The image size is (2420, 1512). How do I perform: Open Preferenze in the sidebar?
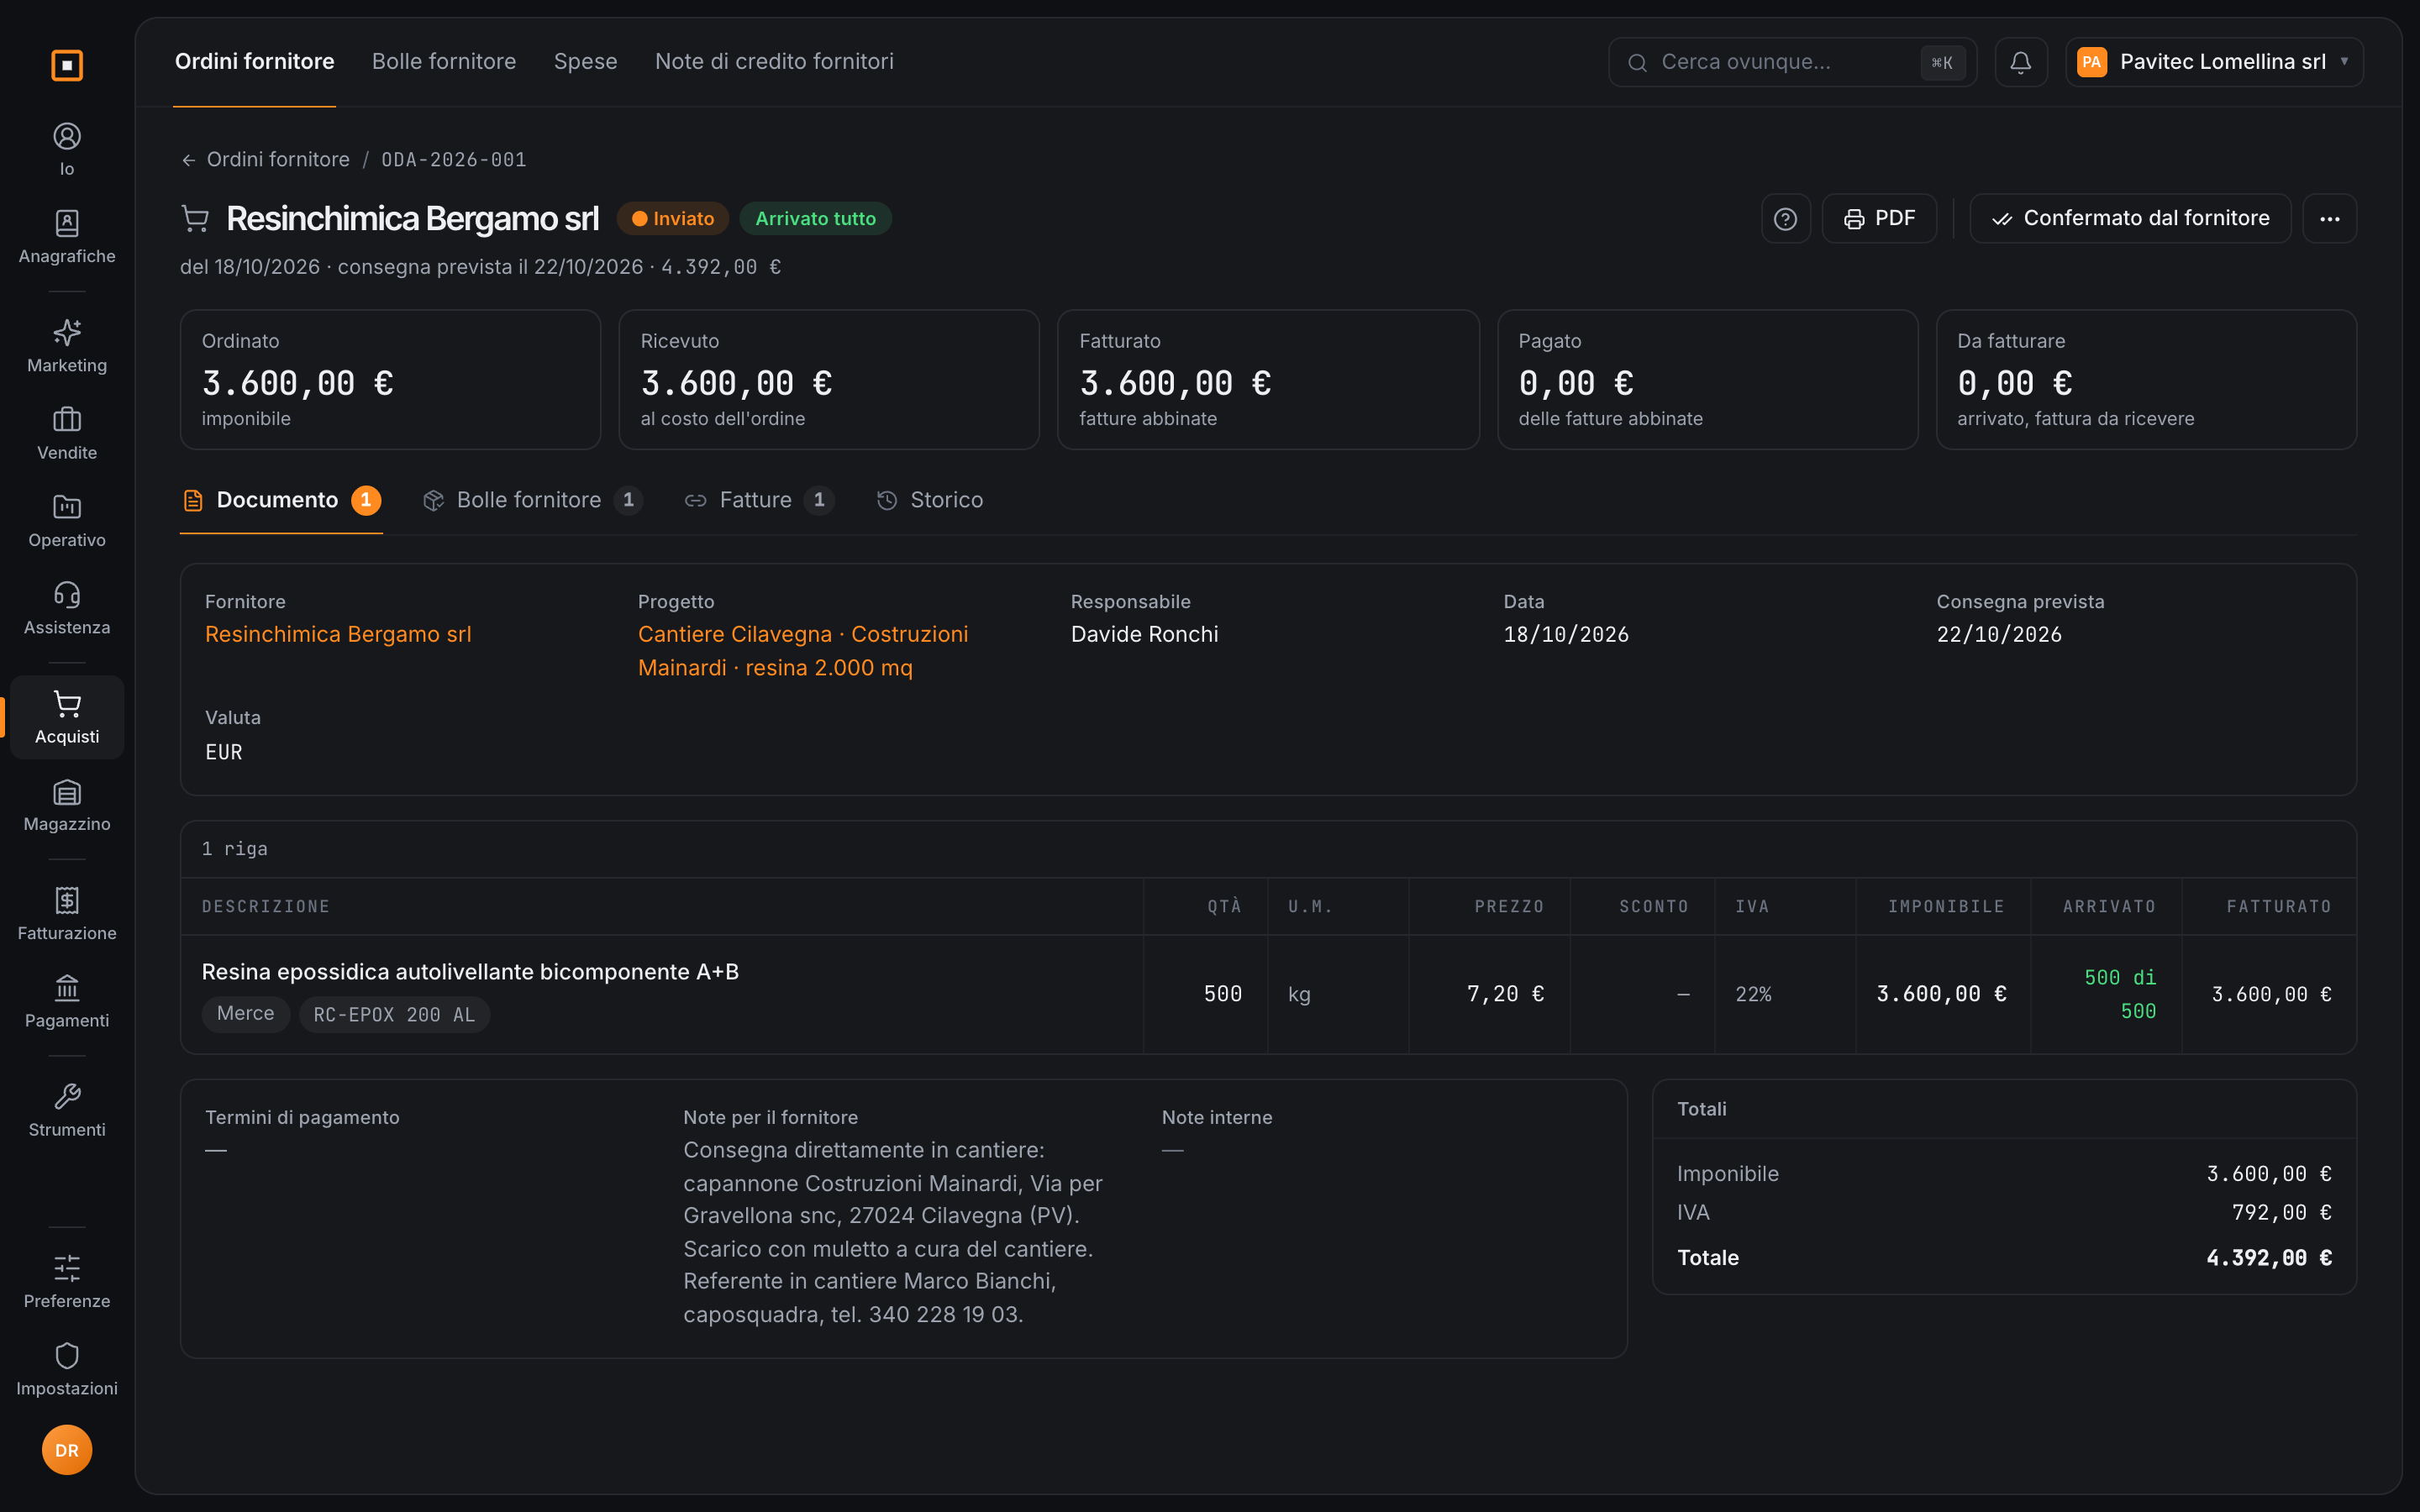(67, 1282)
